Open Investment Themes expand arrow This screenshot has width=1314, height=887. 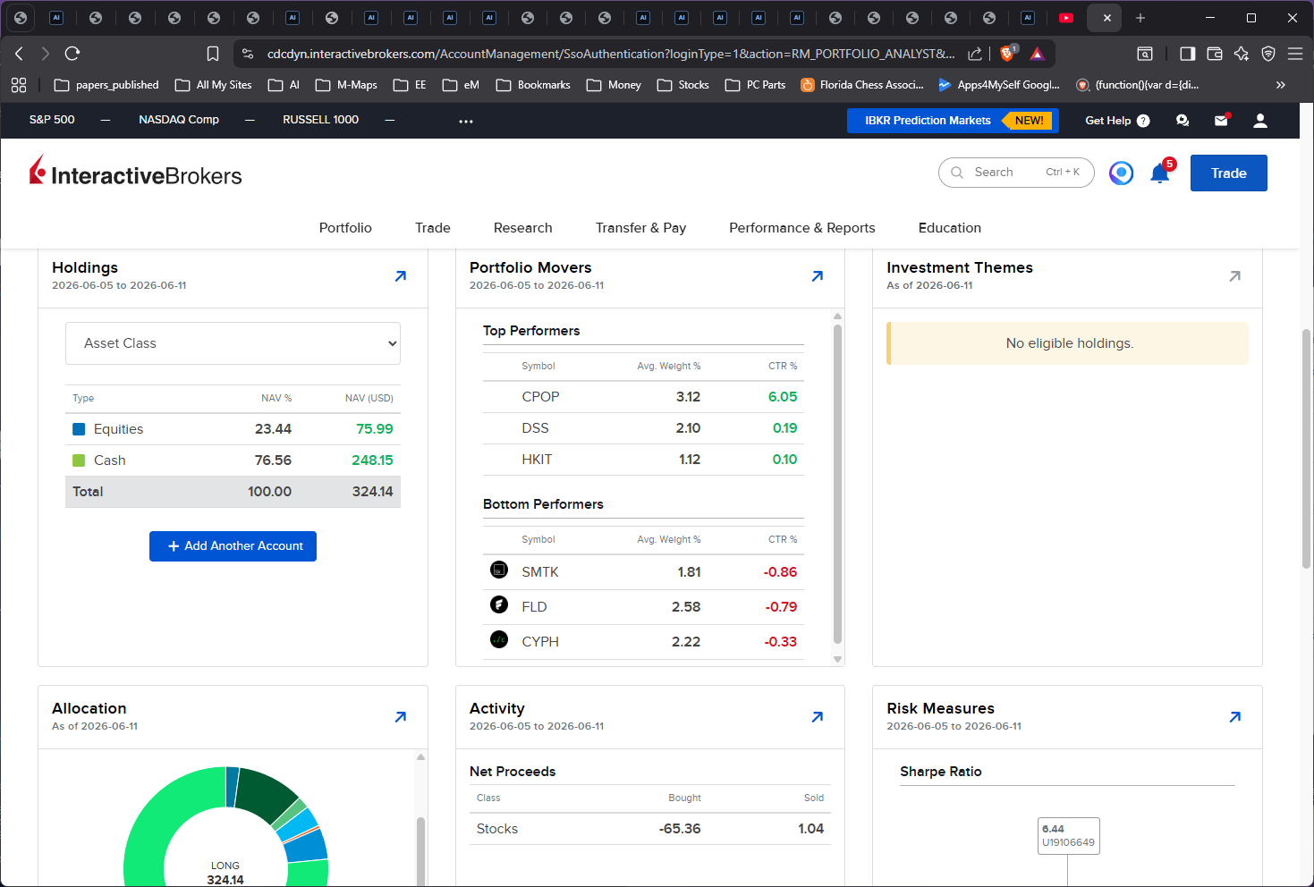click(x=1235, y=276)
